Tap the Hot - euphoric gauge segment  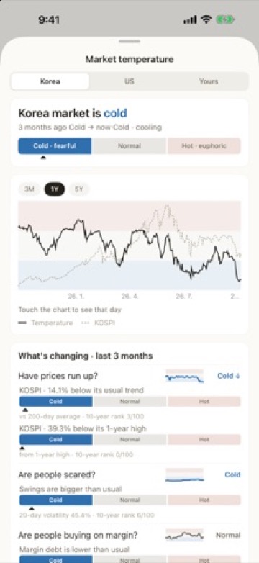(204, 146)
